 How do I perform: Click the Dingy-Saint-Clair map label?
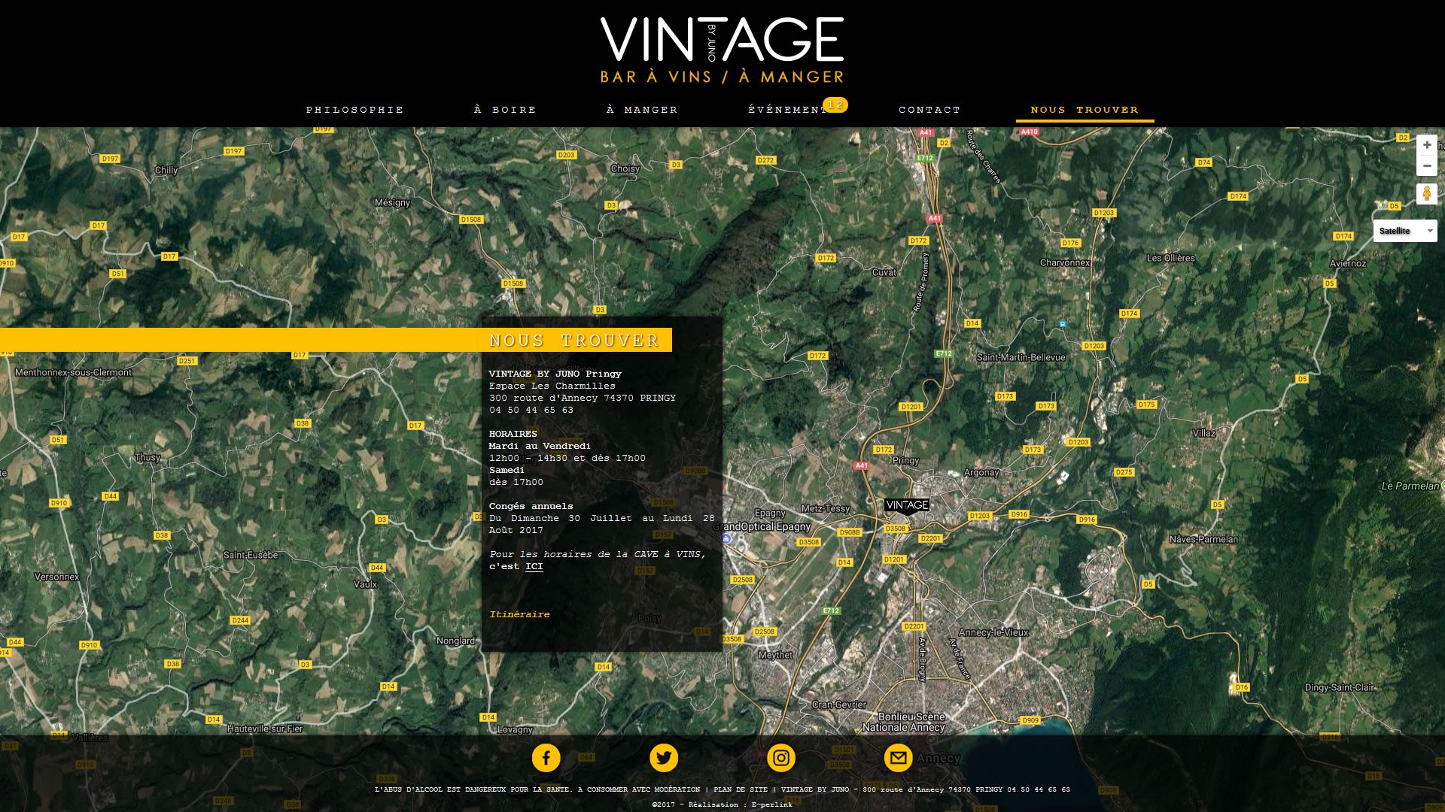point(1340,687)
